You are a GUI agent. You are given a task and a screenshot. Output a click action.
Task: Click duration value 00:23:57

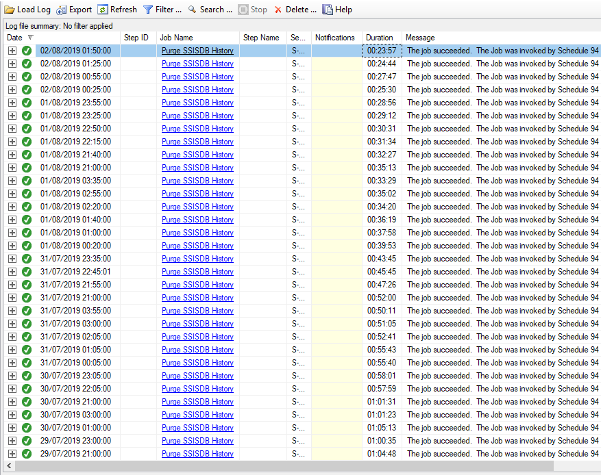tap(382, 51)
